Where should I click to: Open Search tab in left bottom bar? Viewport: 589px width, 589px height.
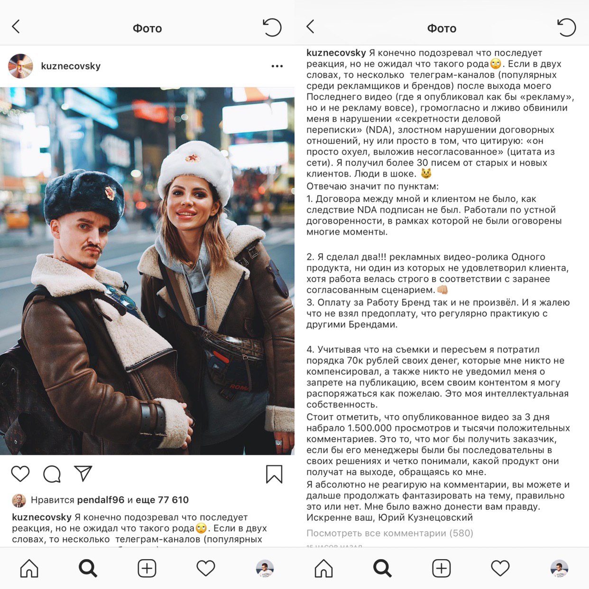click(x=88, y=568)
